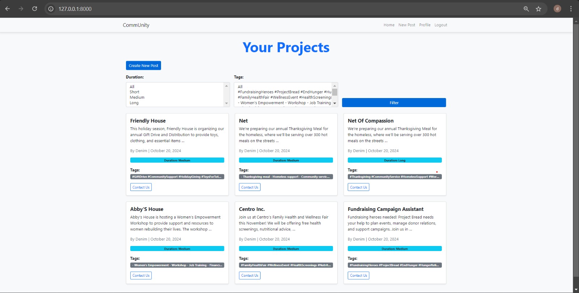Click the browser forward arrow

21,9
